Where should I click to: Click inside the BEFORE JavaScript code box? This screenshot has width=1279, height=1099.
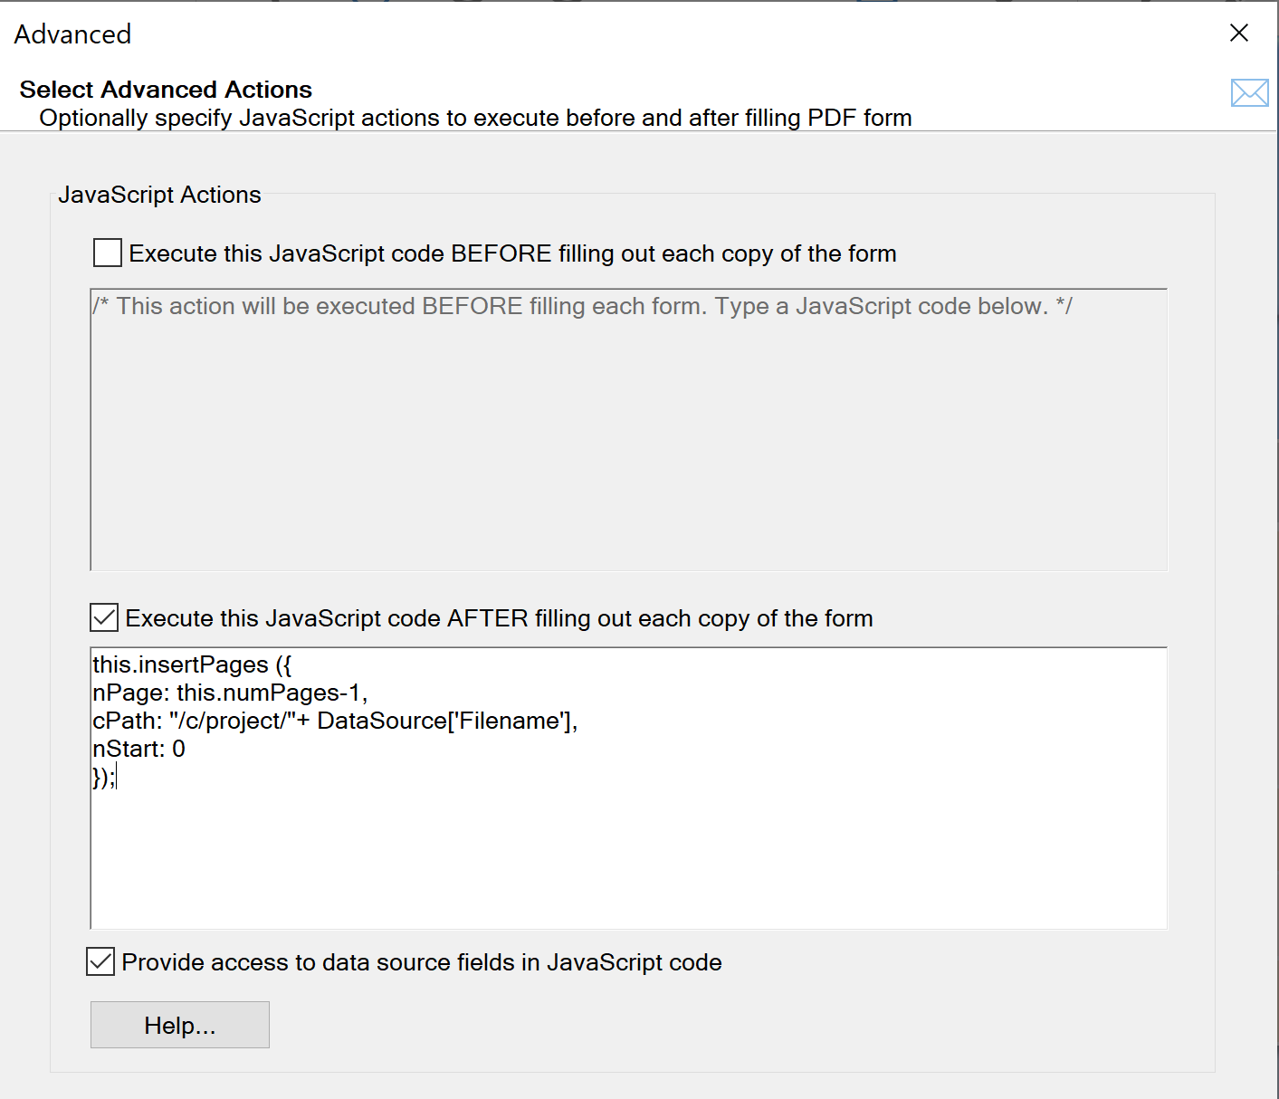(x=629, y=430)
